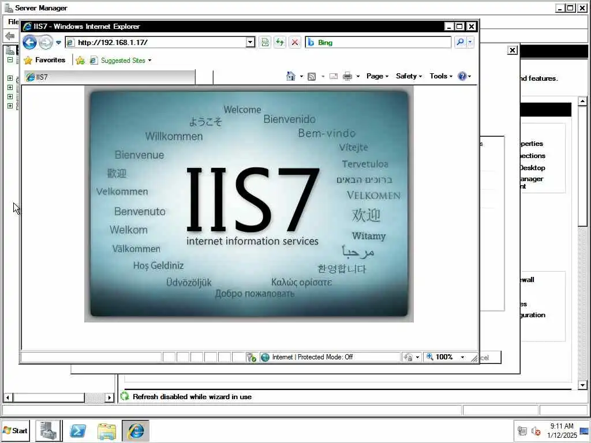The image size is (591, 443).
Task: Click the IE logo in title bar
Action: tap(27, 27)
